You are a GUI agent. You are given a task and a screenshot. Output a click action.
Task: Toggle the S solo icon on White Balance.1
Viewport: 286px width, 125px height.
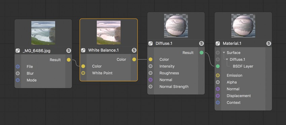[134, 50]
